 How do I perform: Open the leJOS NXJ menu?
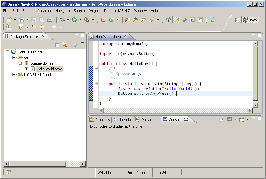pyautogui.click(x=122, y=11)
